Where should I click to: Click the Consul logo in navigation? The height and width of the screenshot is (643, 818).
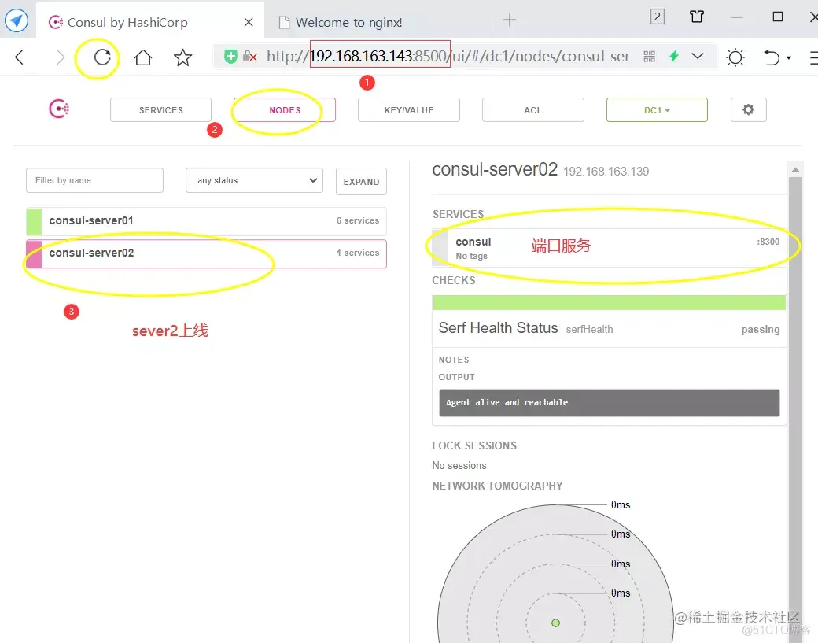[59, 109]
